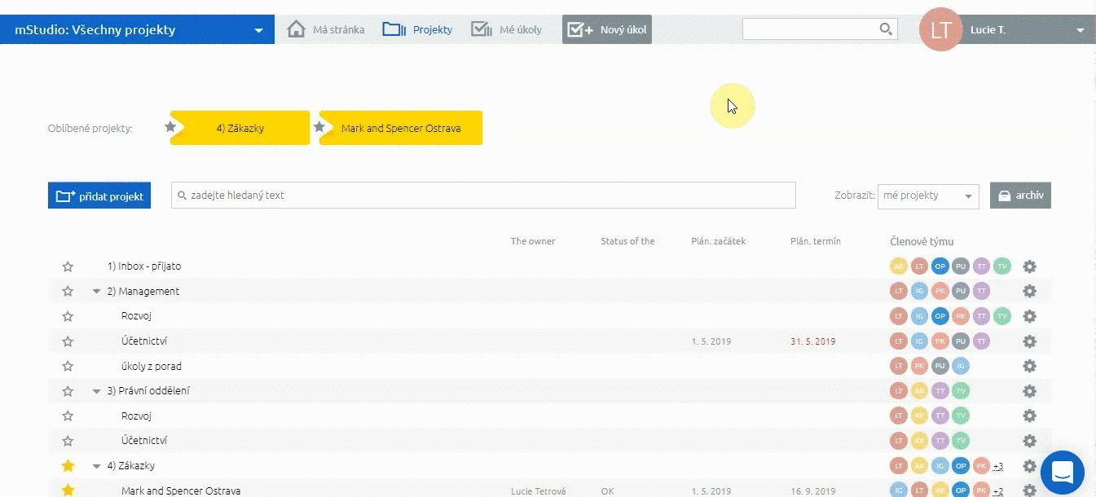Open the Mé úkoly tab
1096x497 pixels.
pyautogui.click(x=506, y=29)
